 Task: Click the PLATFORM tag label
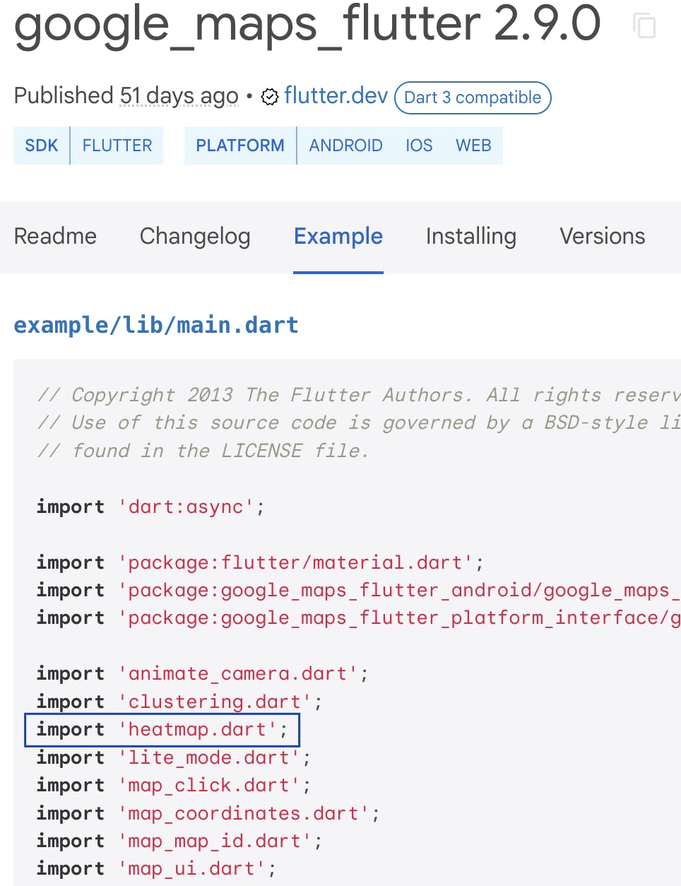pos(240,146)
